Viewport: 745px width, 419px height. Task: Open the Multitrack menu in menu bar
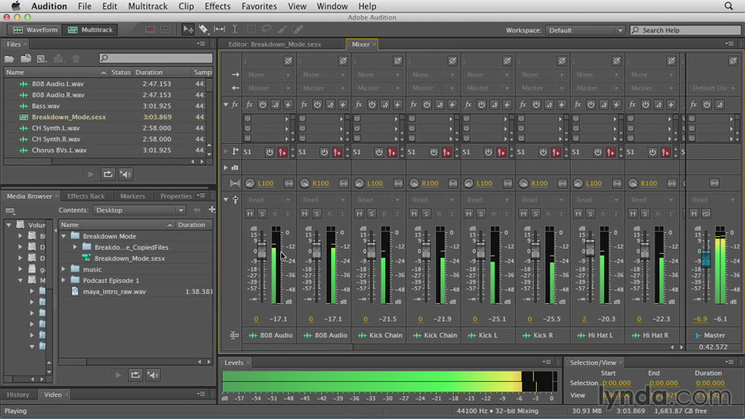tap(148, 6)
